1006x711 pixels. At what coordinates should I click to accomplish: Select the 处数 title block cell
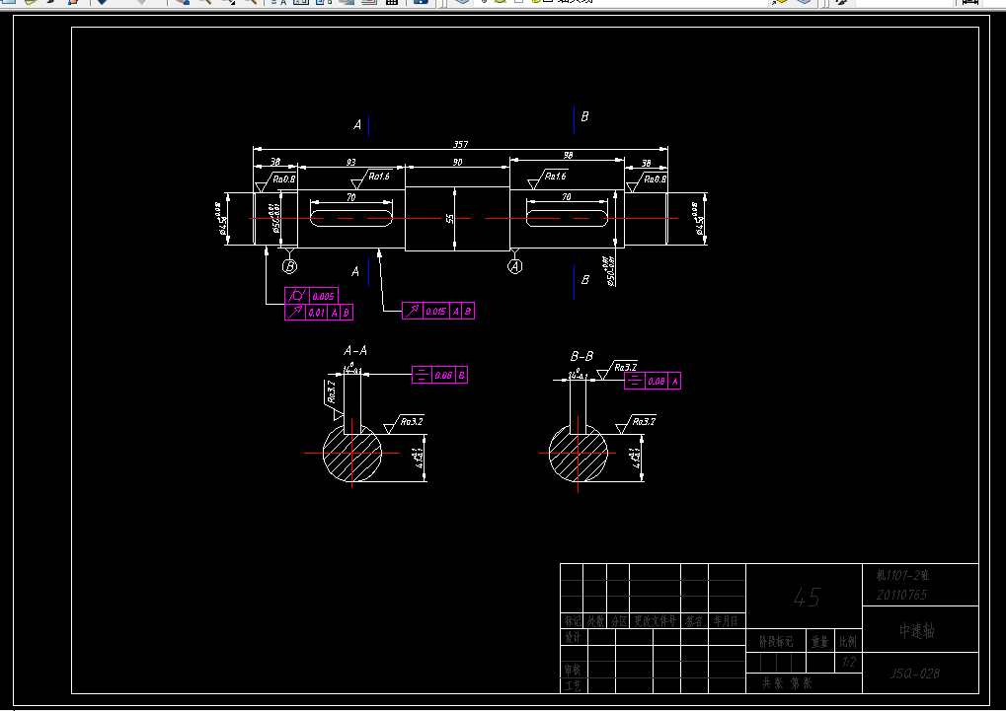point(595,620)
